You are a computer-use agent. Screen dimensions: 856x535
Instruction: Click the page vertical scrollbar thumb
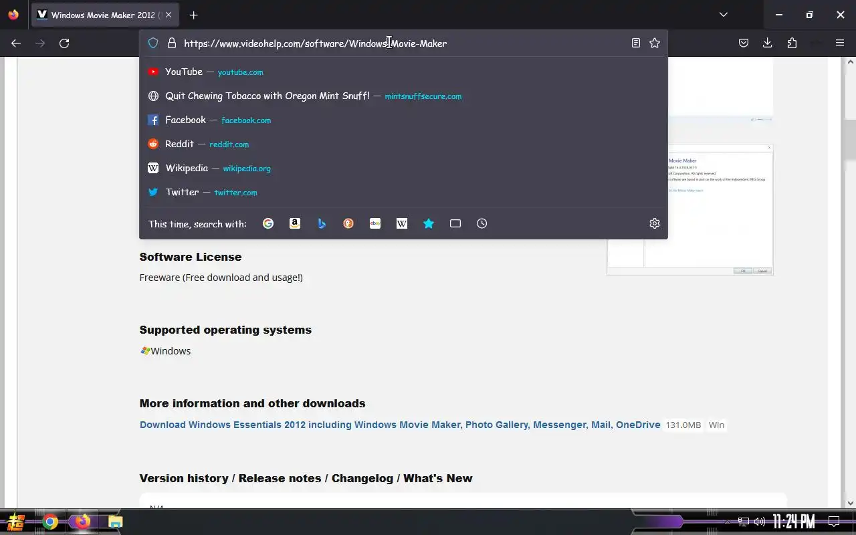click(851, 139)
